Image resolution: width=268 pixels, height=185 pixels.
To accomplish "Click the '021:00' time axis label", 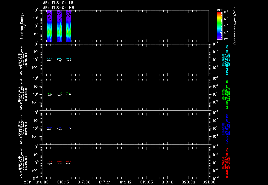I will pos(209,182).
